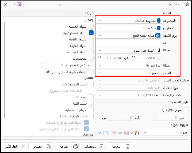
Task: Open arrow menu beside new condition icon
Action: click(x=132, y=133)
